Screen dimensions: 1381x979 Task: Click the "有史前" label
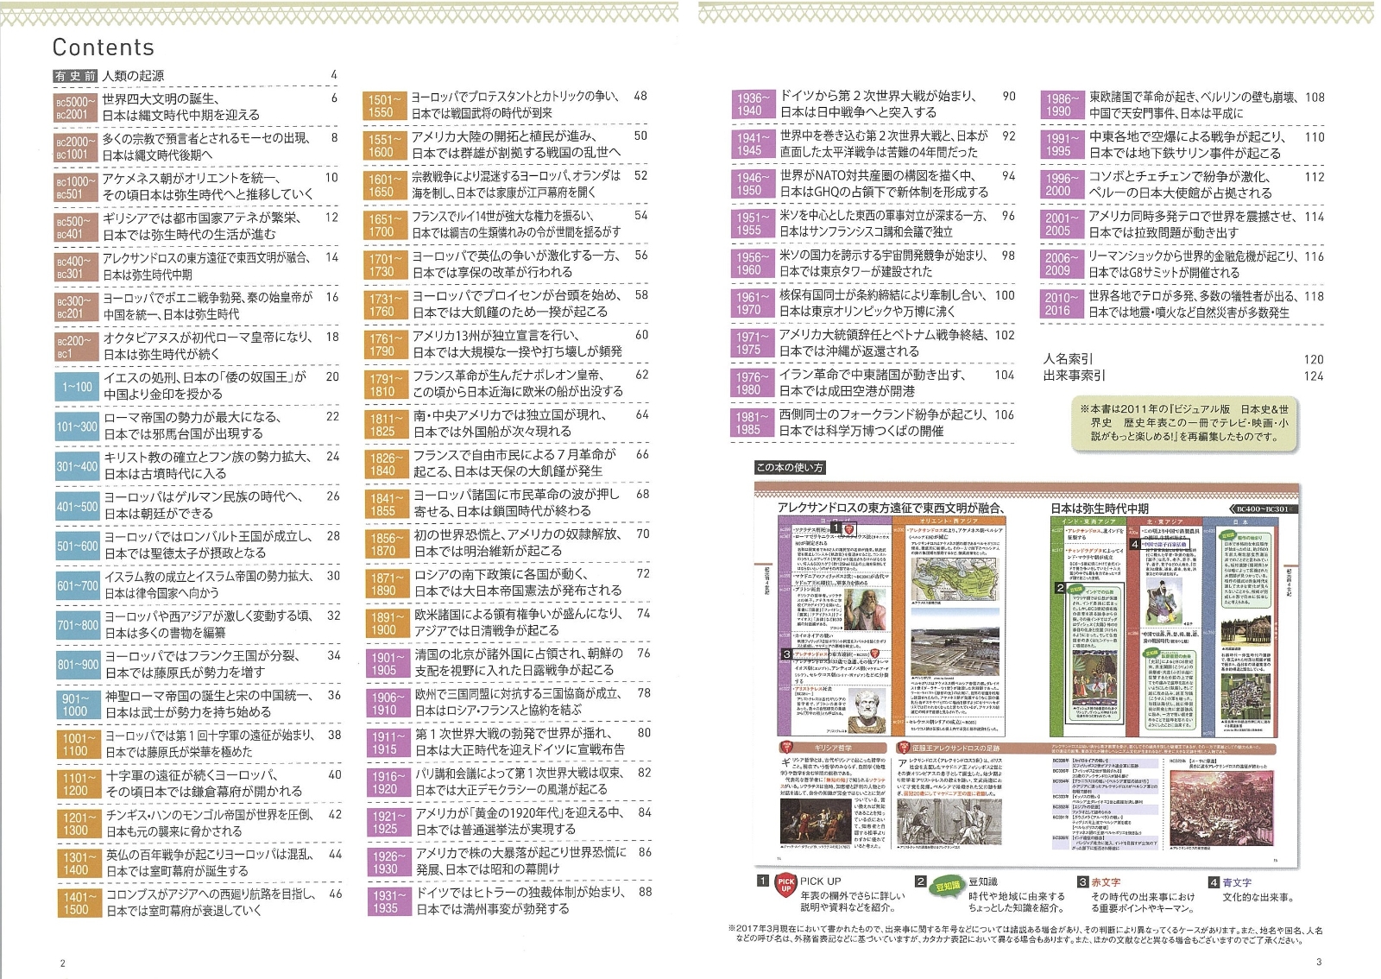click(x=76, y=76)
